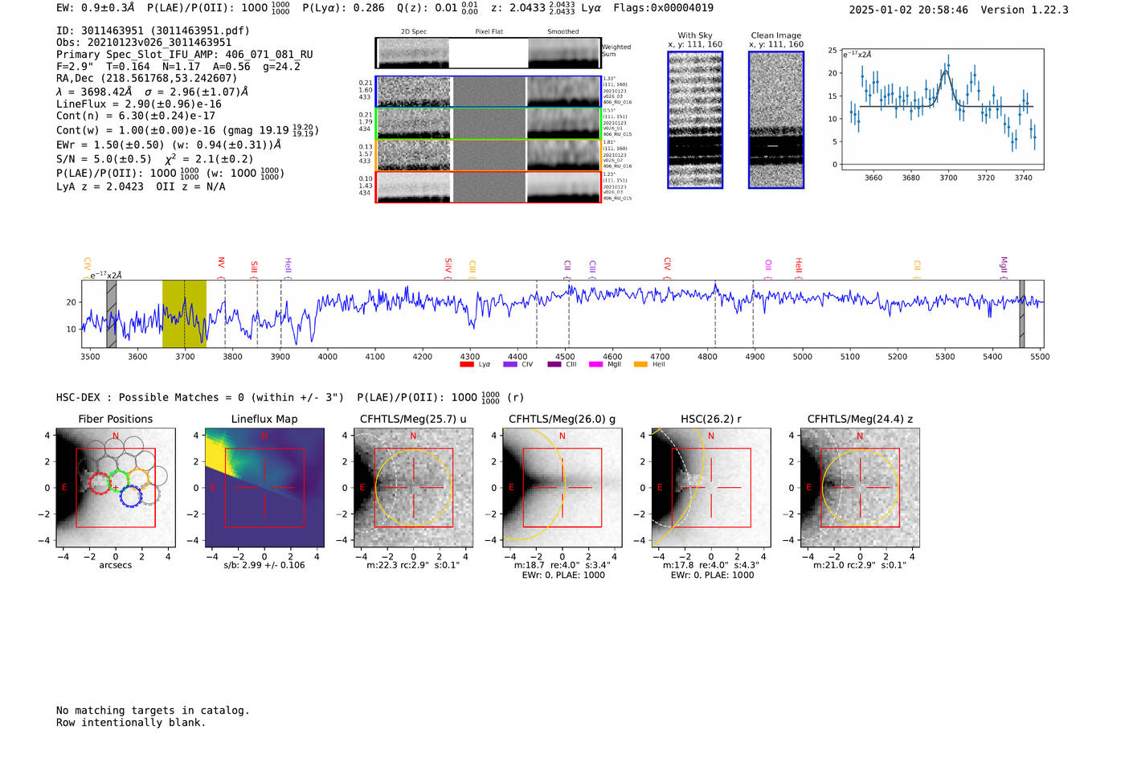Click the 'Smoothed' column header
This screenshot has width=1125, height=766.
click(563, 31)
